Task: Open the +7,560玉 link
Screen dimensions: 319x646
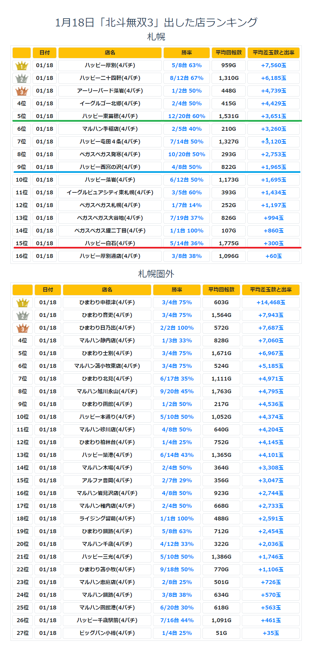Action: (x=273, y=65)
